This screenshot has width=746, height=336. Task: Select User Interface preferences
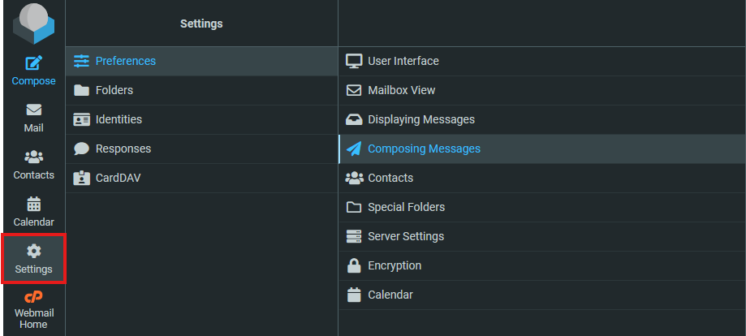pyautogui.click(x=403, y=61)
